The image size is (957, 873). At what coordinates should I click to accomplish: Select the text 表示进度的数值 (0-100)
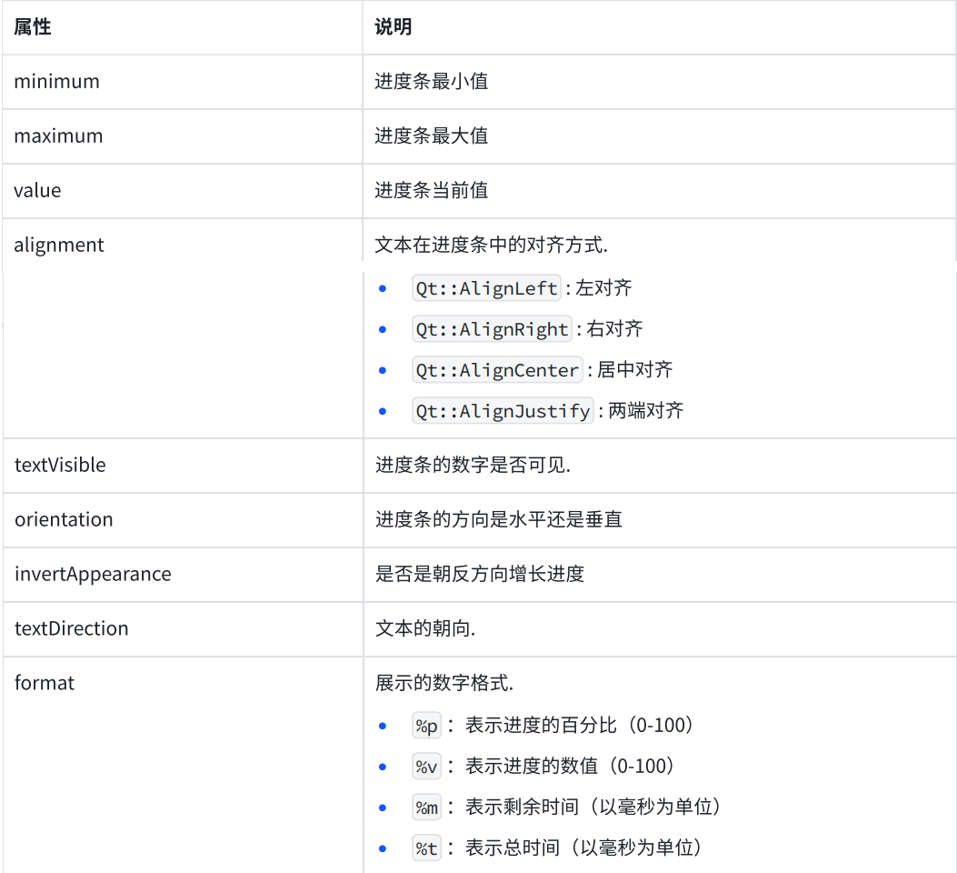tap(570, 767)
